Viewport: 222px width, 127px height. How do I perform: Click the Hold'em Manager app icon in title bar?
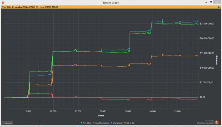tap(3, 3)
